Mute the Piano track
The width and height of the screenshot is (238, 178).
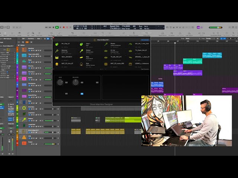(32, 62)
